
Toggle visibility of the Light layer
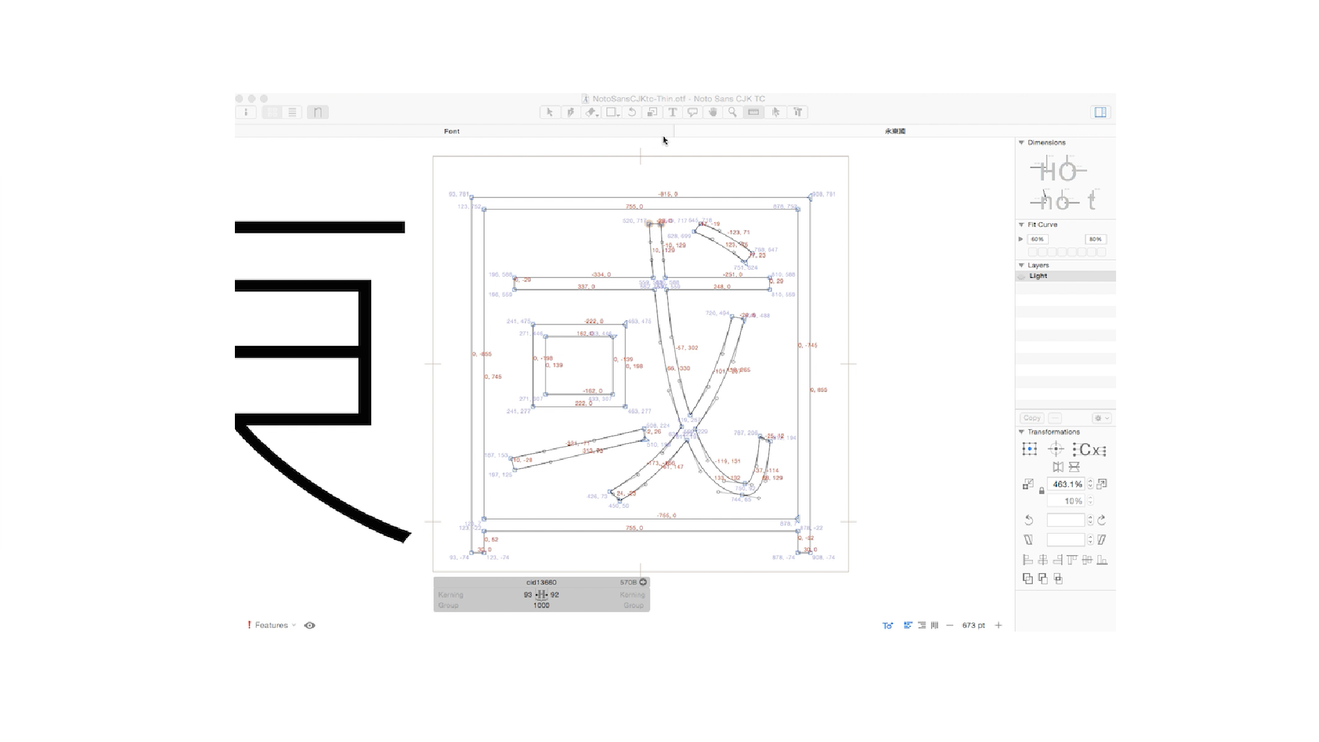1022,276
